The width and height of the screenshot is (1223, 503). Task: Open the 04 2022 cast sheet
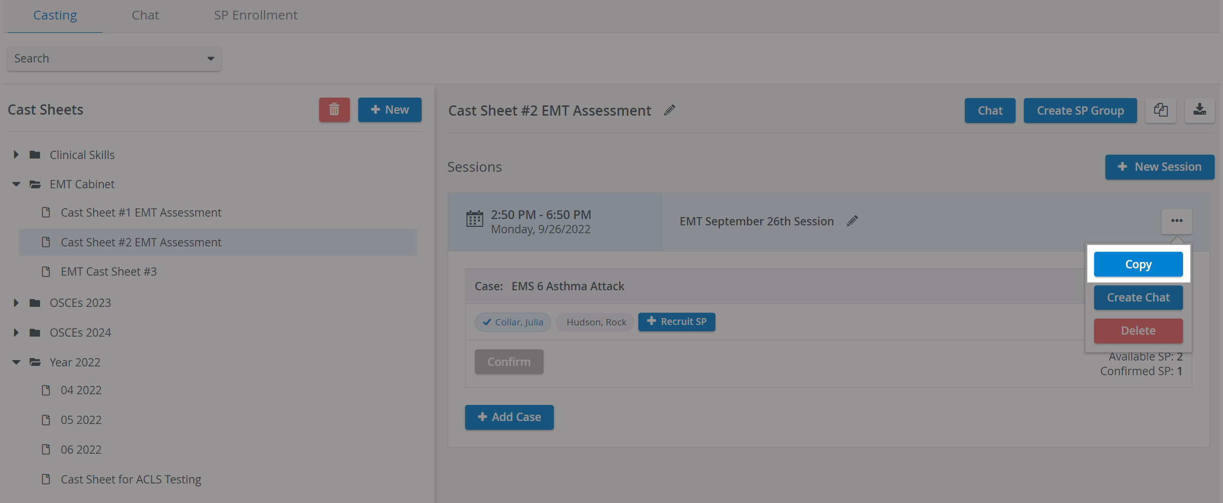(x=81, y=390)
